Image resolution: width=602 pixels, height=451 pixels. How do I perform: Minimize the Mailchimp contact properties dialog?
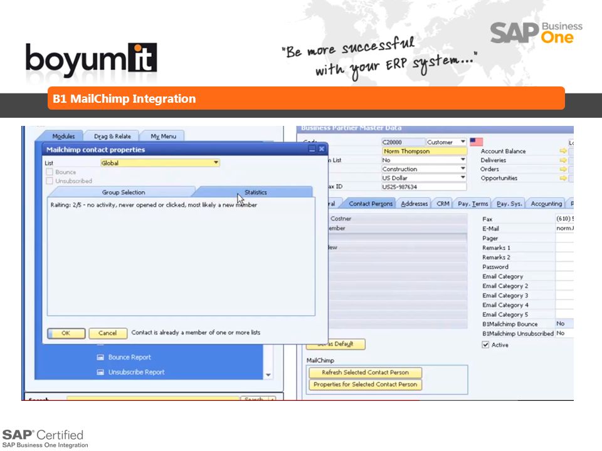pyautogui.click(x=312, y=149)
